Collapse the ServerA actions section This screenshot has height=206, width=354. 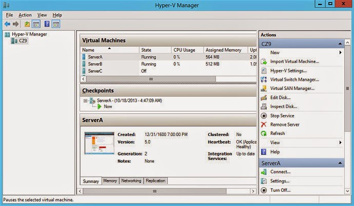(x=340, y=163)
